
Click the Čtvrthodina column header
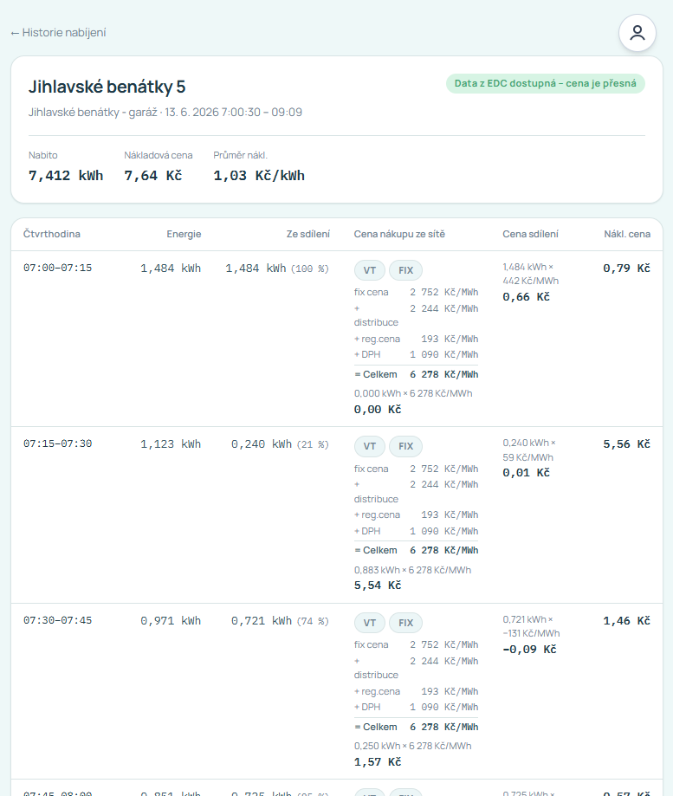click(x=52, y=234)
